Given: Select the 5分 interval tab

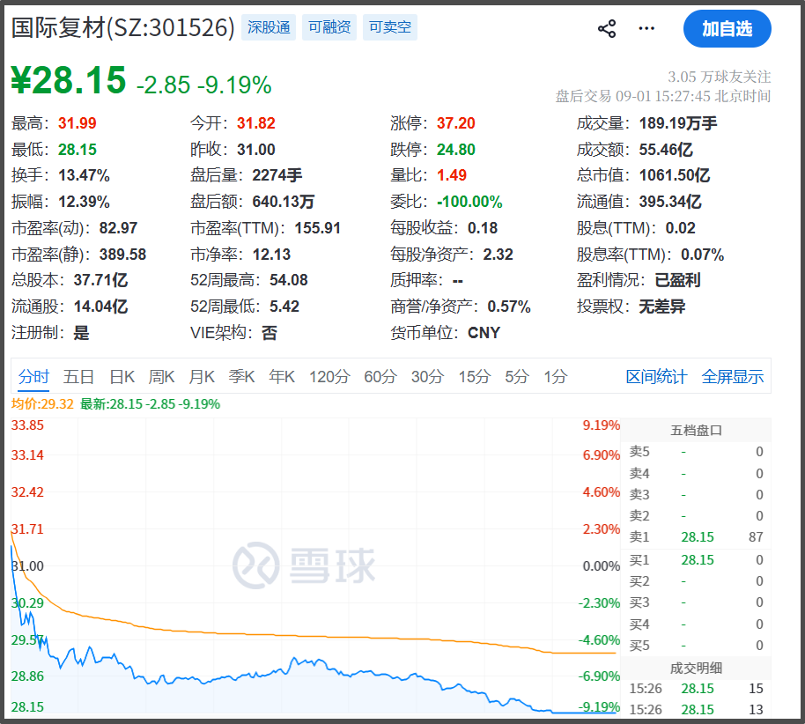Looking at the screenshot, I should click(x=516, y=377).
